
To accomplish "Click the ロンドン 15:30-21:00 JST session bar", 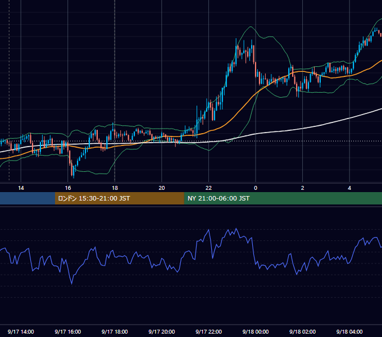I will click(x=119, y=198).
